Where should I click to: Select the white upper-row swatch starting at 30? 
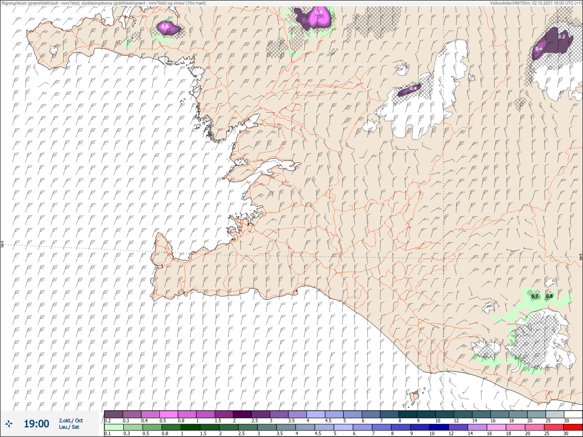573,414
